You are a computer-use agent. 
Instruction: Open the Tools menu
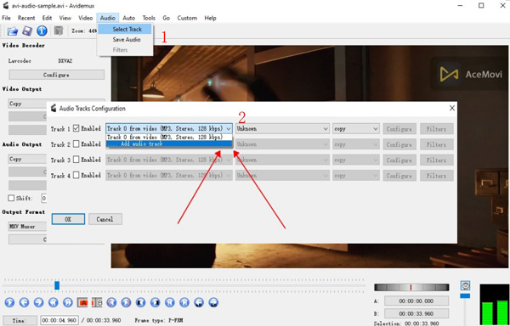tap(149, 18)
